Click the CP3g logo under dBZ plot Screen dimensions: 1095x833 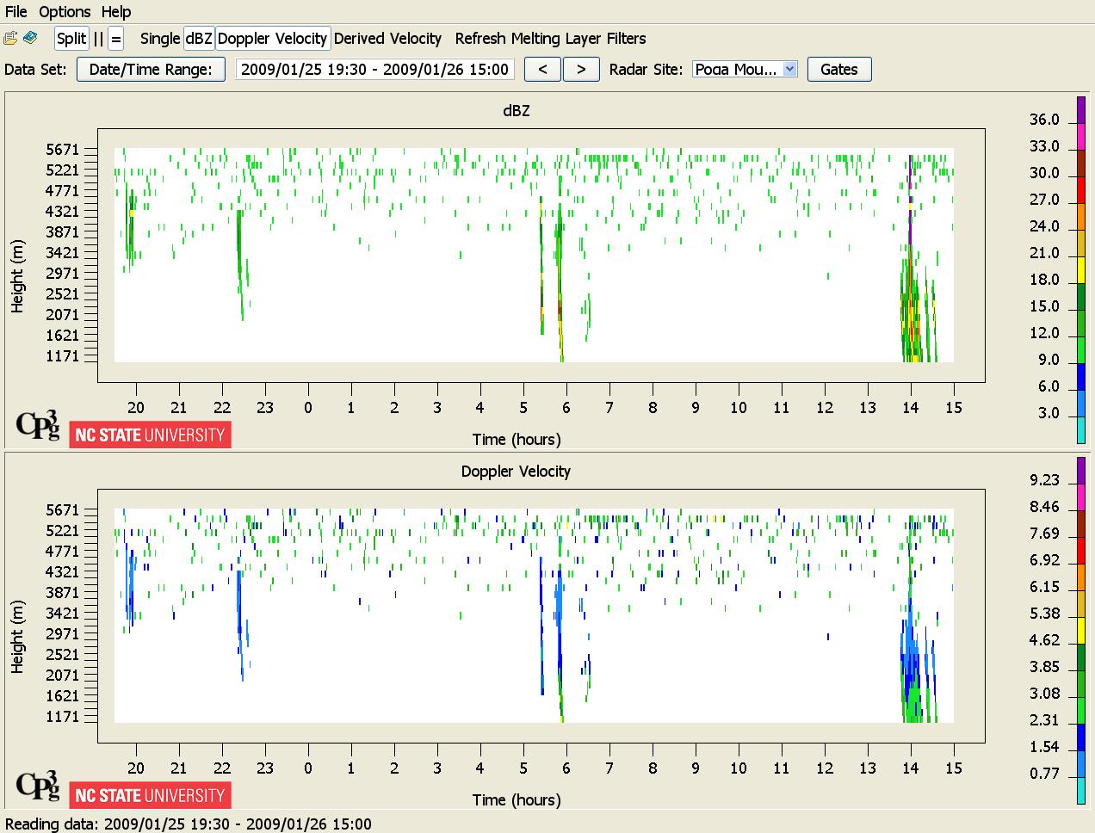(x=39, y=424)
